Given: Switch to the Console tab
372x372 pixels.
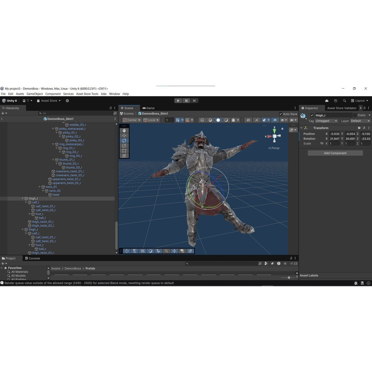Looking at the screenshot, I should 32,258.
